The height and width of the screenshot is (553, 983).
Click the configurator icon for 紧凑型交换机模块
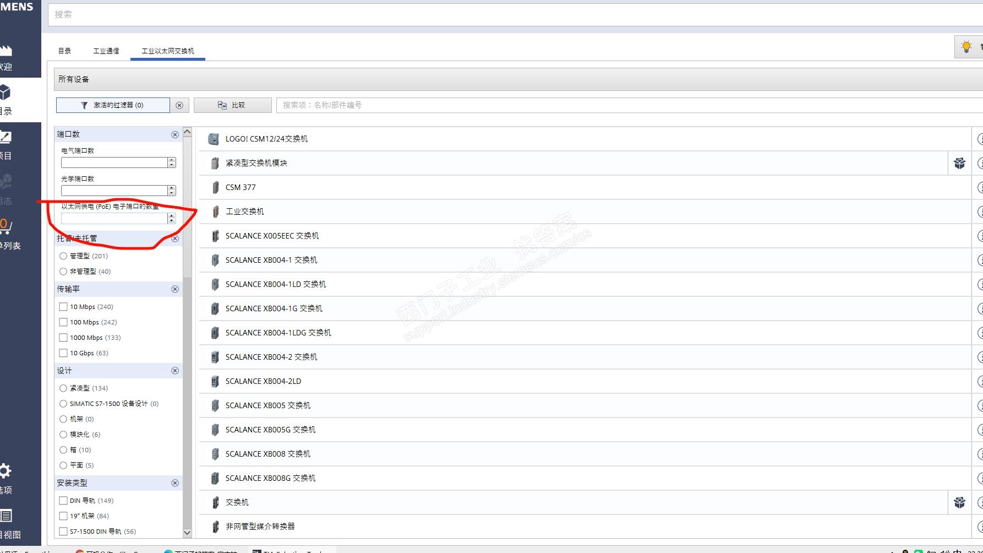tap(960, 163)
